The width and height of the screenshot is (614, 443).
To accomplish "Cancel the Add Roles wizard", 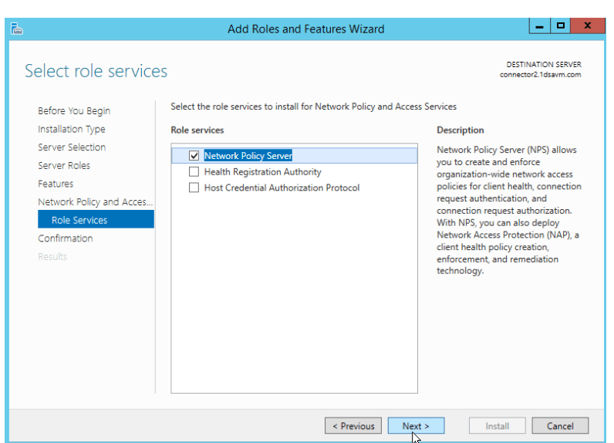I will (x=560, y=426).
